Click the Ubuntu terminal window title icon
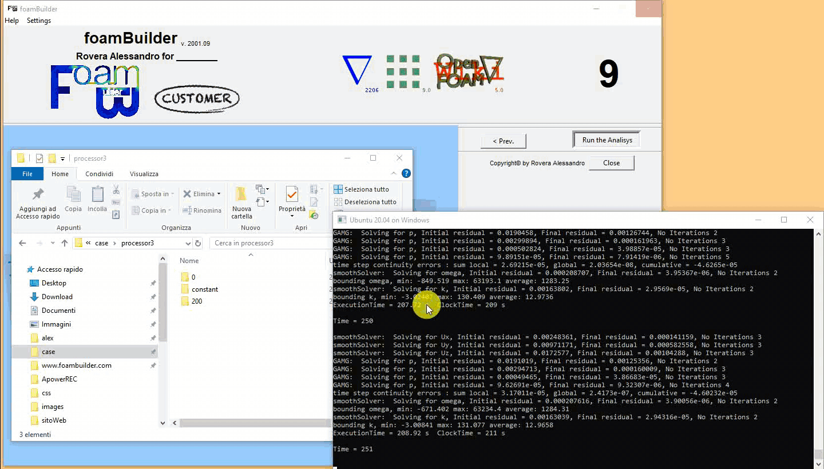Screen dimensions: 824x469 coord(342,220)
